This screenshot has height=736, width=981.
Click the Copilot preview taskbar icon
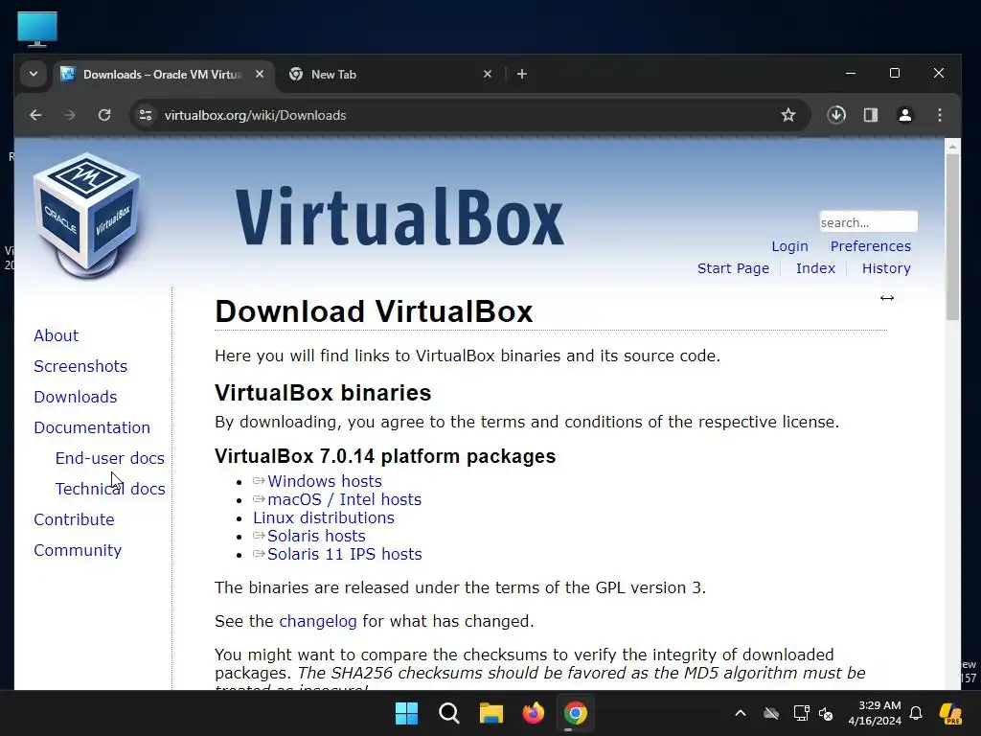pos(950,713)
